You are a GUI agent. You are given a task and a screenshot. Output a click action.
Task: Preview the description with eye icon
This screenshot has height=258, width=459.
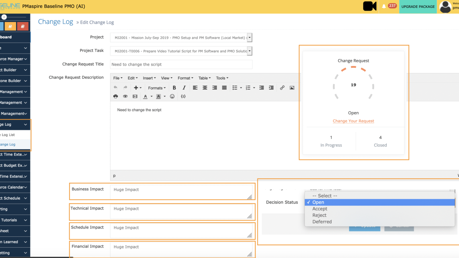125,96
